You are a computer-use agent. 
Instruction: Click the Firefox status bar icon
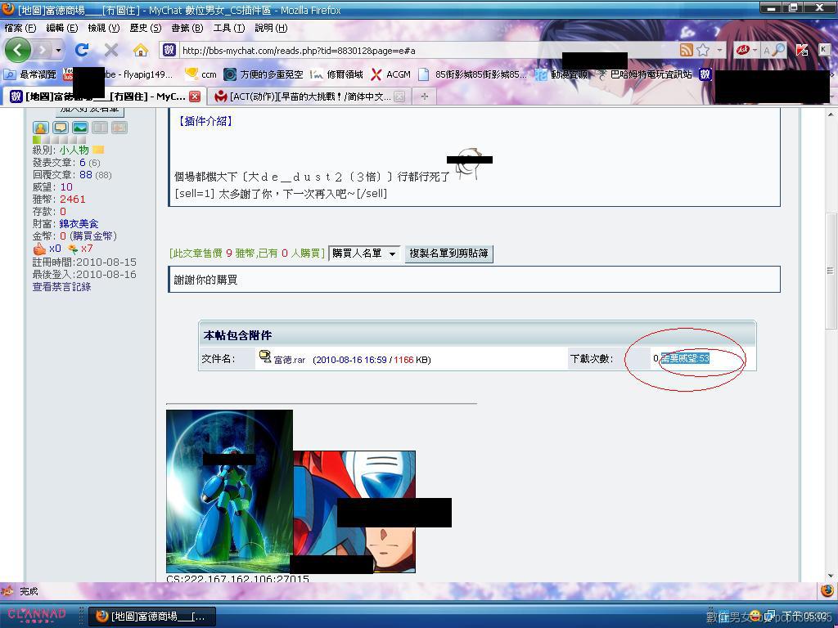[827, 590]
